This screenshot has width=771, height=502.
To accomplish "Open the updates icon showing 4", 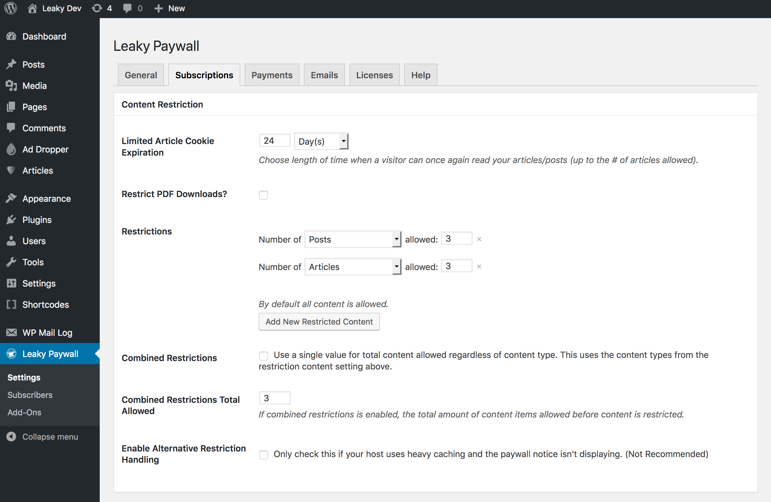I will tap(97, 8).
